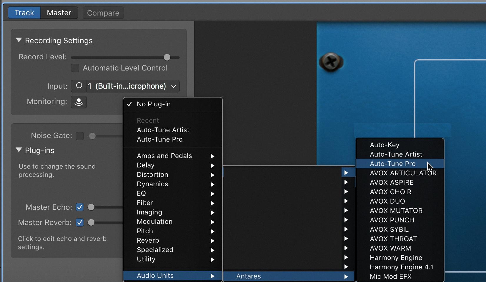Viewport: 486px width, 282px height.
Task: Expand the Delay submenu
Action: coord(173,165)
